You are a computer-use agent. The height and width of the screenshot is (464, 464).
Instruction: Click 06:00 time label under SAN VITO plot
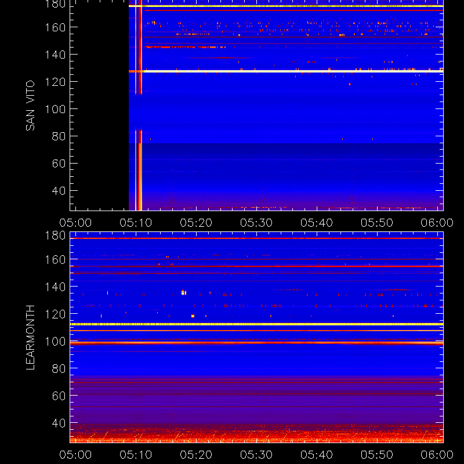(x=437, y=223)
